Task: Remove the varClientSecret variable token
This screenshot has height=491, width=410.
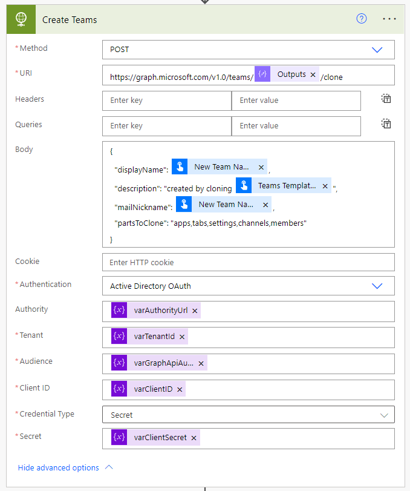Action: (194, 437)
